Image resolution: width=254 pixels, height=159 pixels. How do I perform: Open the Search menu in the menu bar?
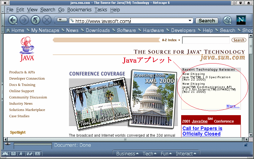pyautogui.click(x=48, y=10)
